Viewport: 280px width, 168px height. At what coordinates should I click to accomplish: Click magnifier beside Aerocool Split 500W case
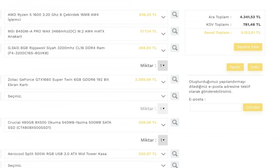tap(175, 154)
